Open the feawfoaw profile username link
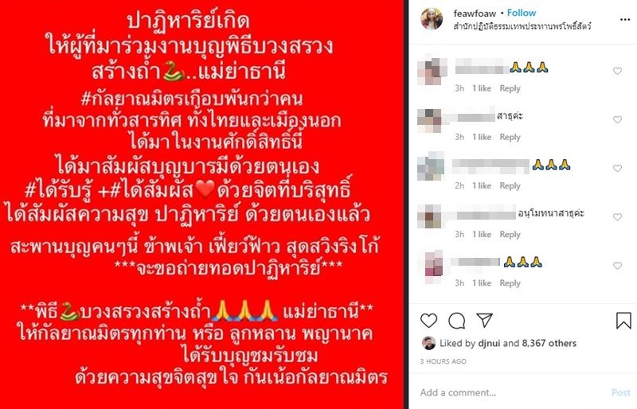 [475, 14]
